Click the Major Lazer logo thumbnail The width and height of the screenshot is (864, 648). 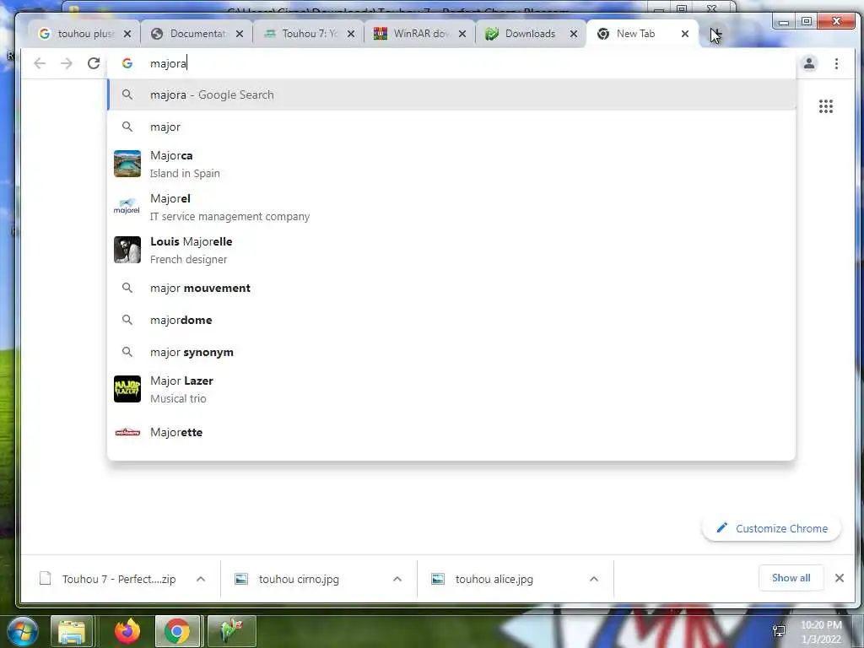pyautogui.click(x=127, y=389)
